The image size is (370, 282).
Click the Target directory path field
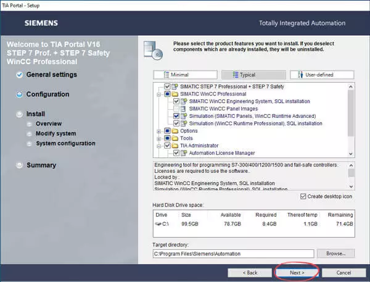coord(233,254)
